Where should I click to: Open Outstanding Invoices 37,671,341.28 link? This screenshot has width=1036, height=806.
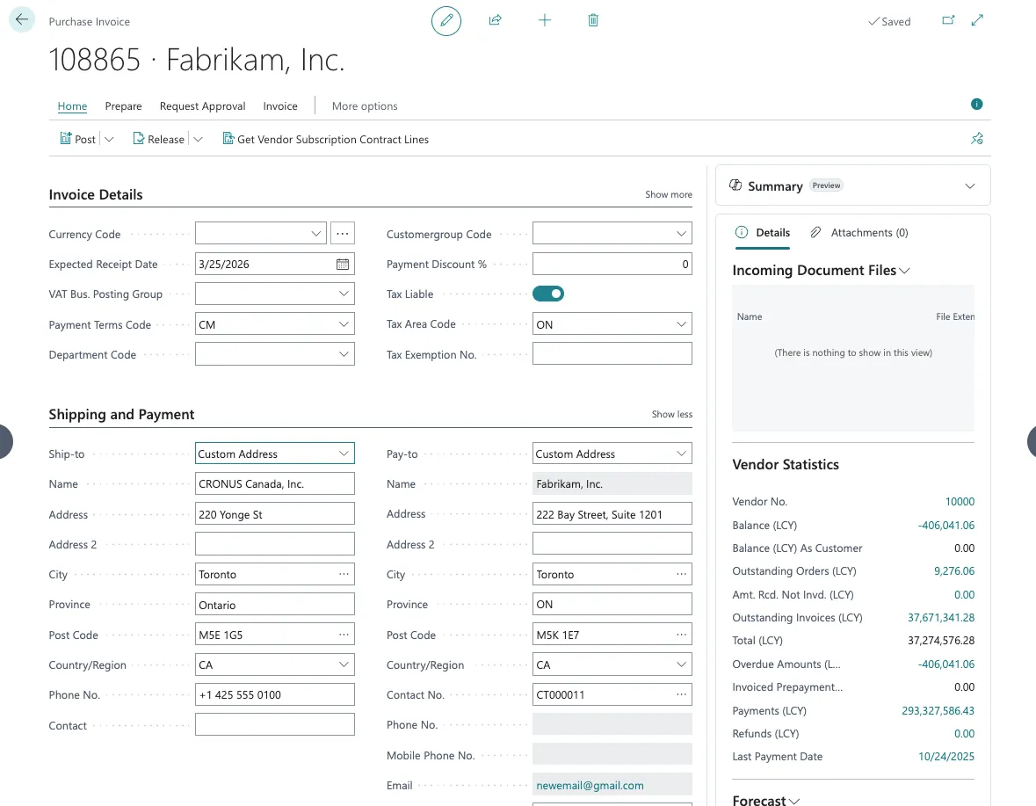[941, 618]
